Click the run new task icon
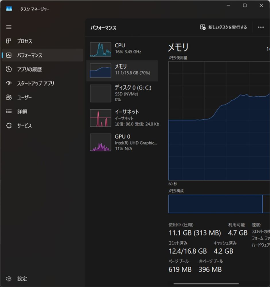 pos(203,27)
